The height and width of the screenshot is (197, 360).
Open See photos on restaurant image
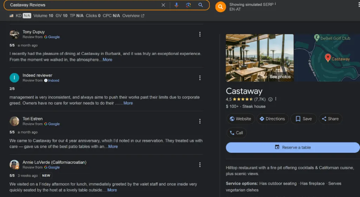tap(280, 77)
